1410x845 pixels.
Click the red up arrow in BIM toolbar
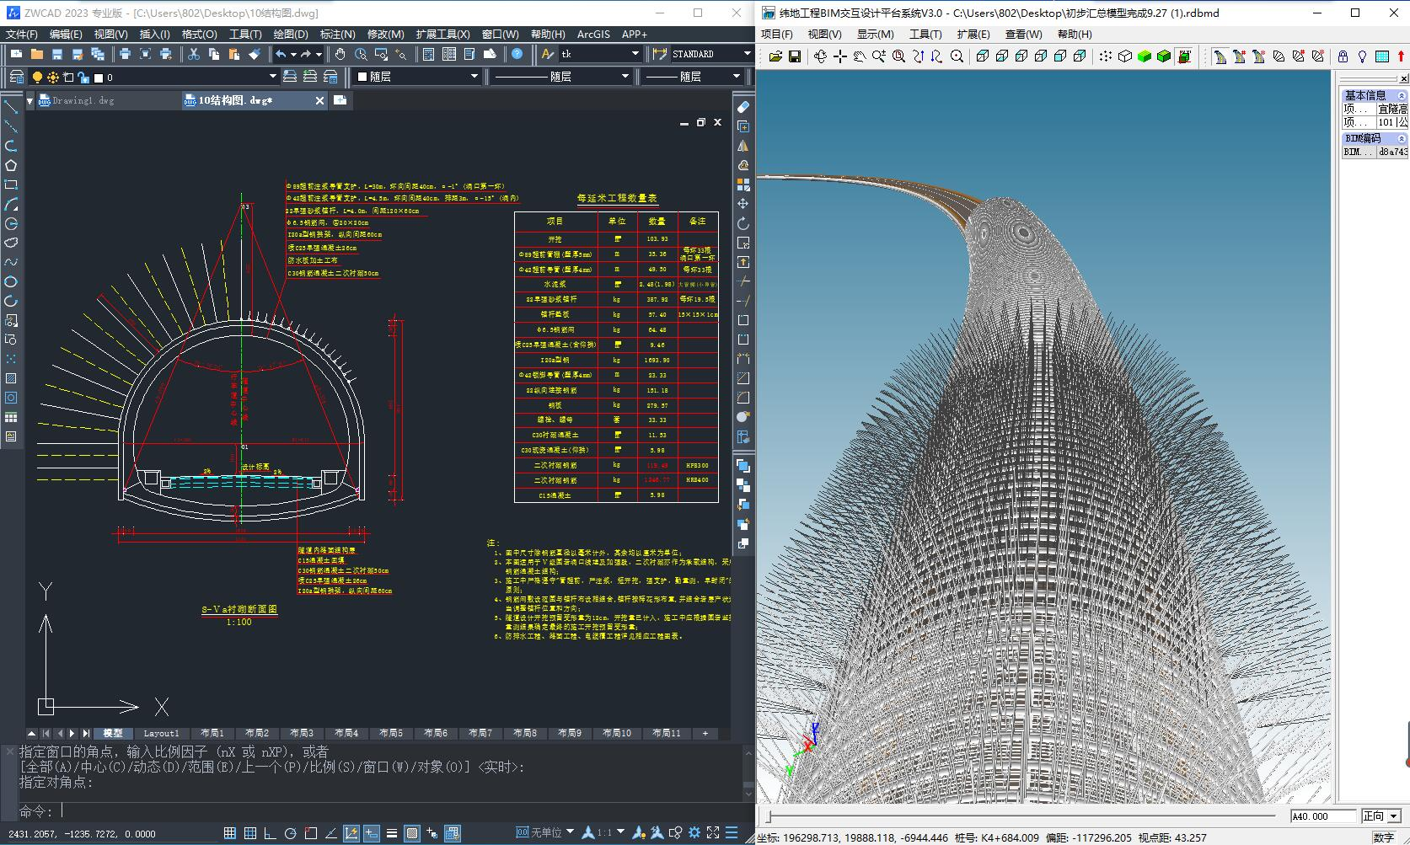tap(1402, 56)
